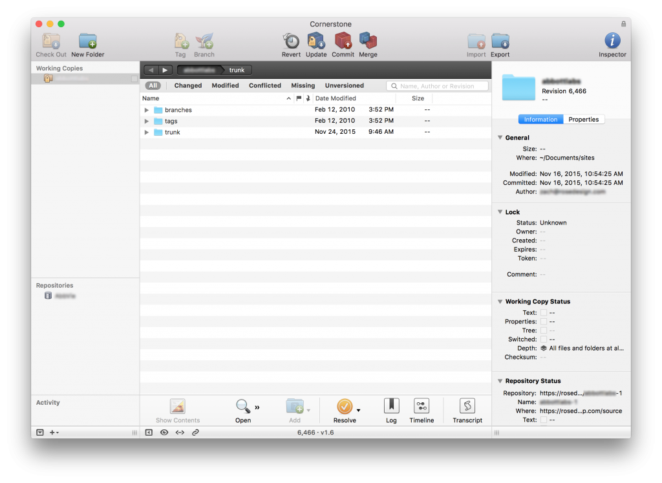The width and height of the screenshot is (662, 483).
Task: Select the blurred repository in Repositories list
Action: [65, 296]
